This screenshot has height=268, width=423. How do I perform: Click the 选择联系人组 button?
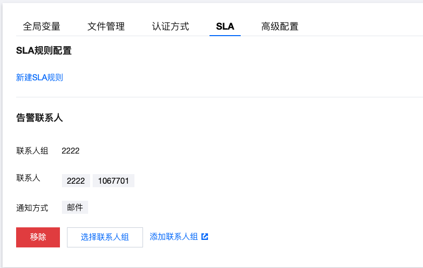105,237
